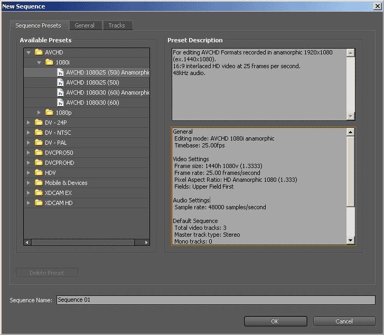
Task: Click left arrow of presets horizontal scrollbar
Action: (27, 243)
